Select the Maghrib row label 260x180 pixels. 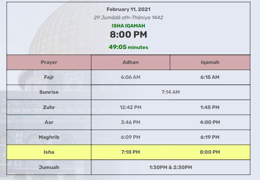[49, 137]
